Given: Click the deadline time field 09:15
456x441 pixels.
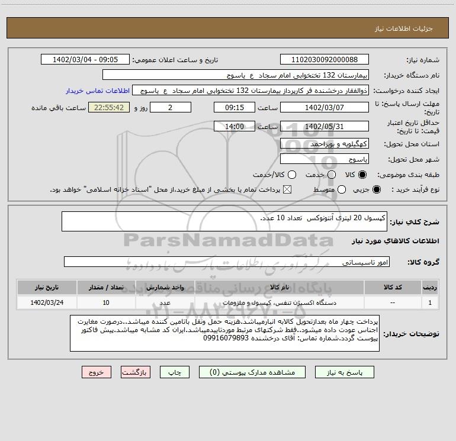Looking at the screenshot, I should coord(235,107).
